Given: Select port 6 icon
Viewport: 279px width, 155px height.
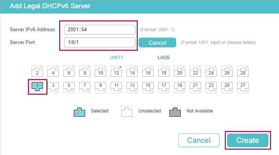Looking at the screenshot, I should 69,71.
